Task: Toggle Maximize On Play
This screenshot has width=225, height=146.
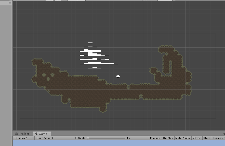Action: 162,138
